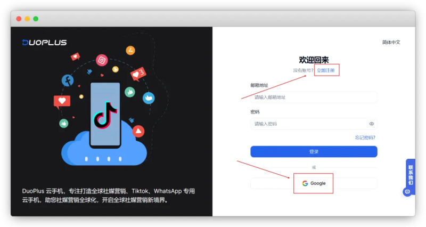Screen dimensions: 426x227
Task: Click the red close window button
Action: click(19, 19)
